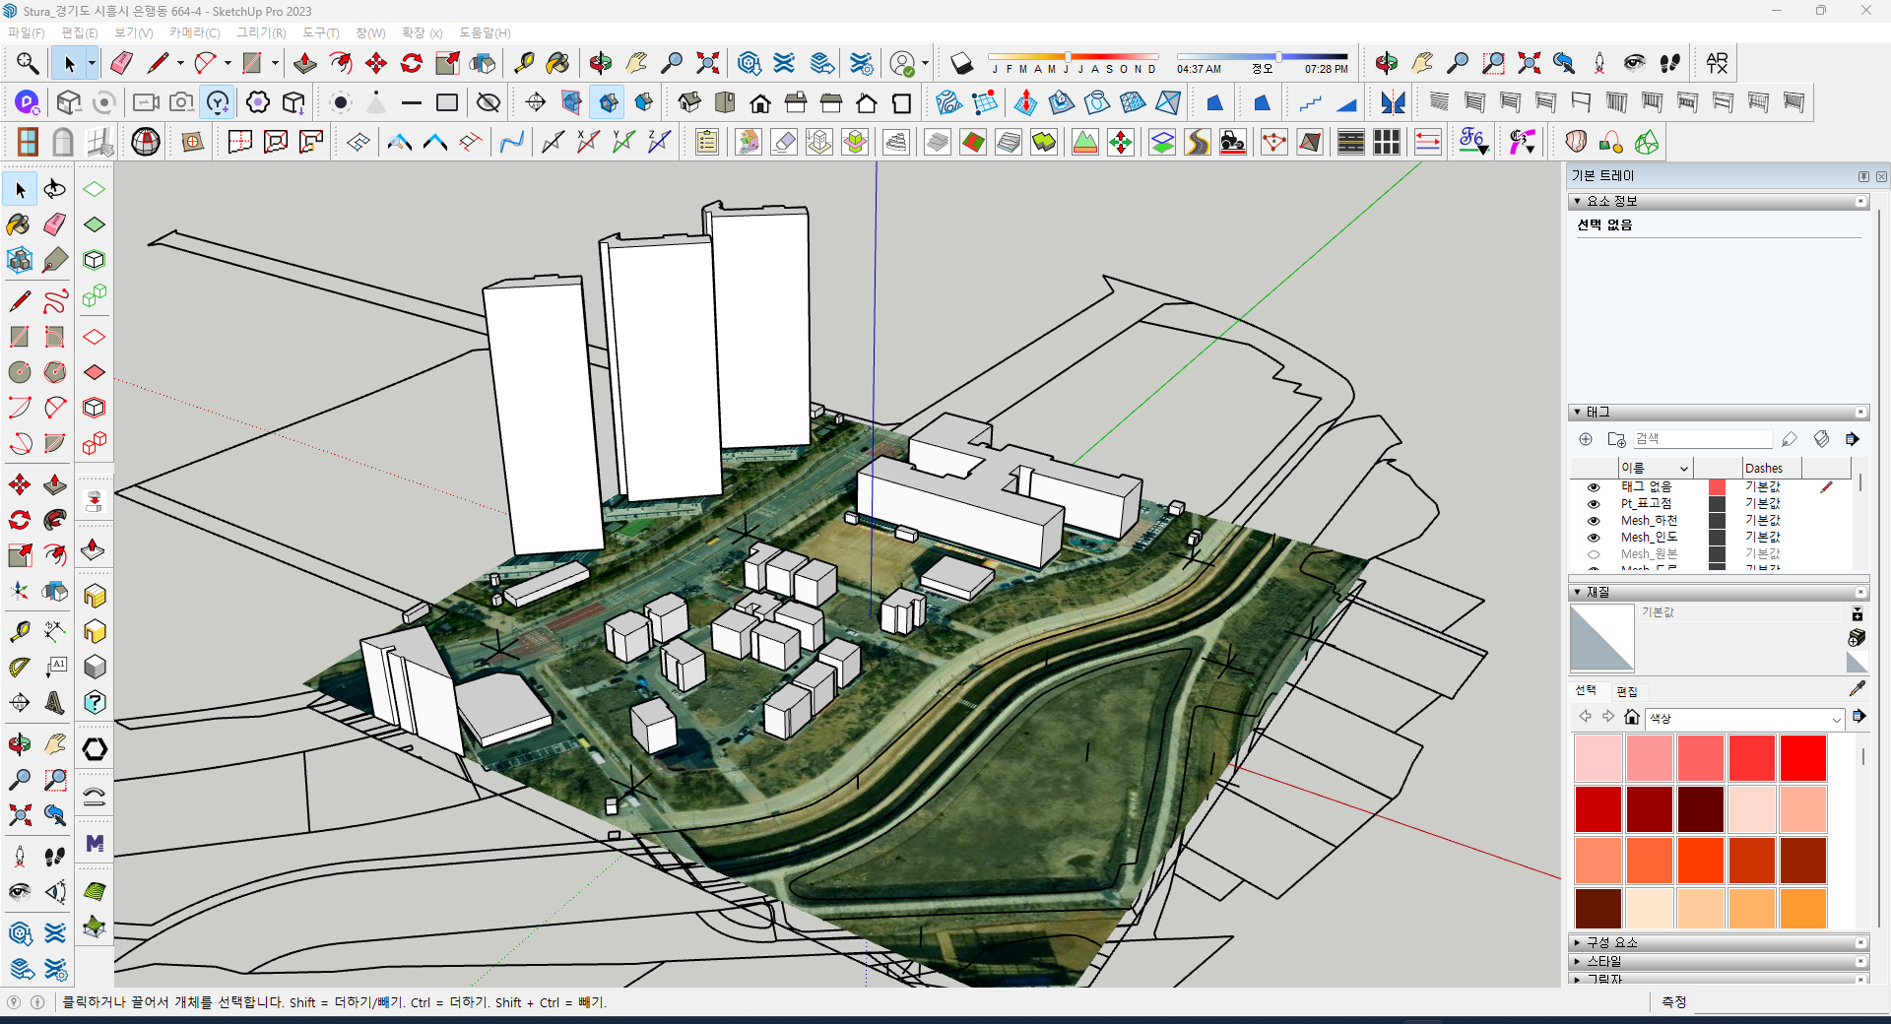
Task: Toggle shadows on or off
Action: 961,64
